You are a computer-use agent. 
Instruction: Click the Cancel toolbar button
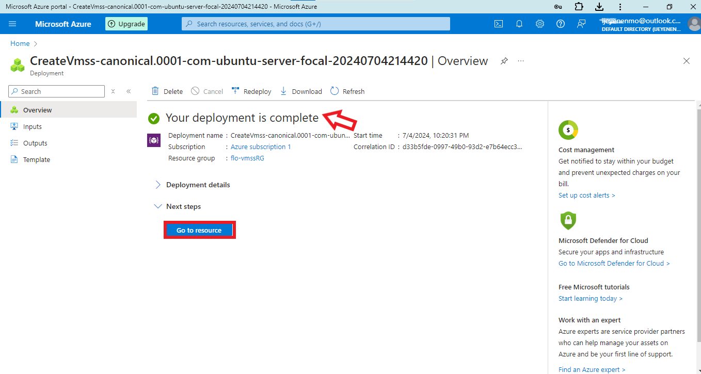pyautogui.click(x=207, y=91)
